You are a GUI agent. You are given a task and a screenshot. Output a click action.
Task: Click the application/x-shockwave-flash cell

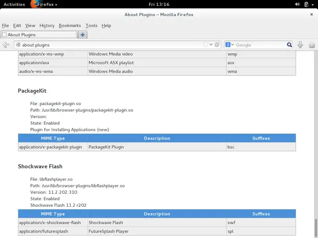(x=53, y=223)
